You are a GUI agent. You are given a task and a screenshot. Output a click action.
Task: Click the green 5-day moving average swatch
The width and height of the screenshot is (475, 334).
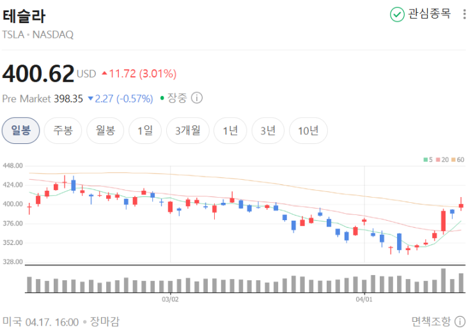point(426,160)
